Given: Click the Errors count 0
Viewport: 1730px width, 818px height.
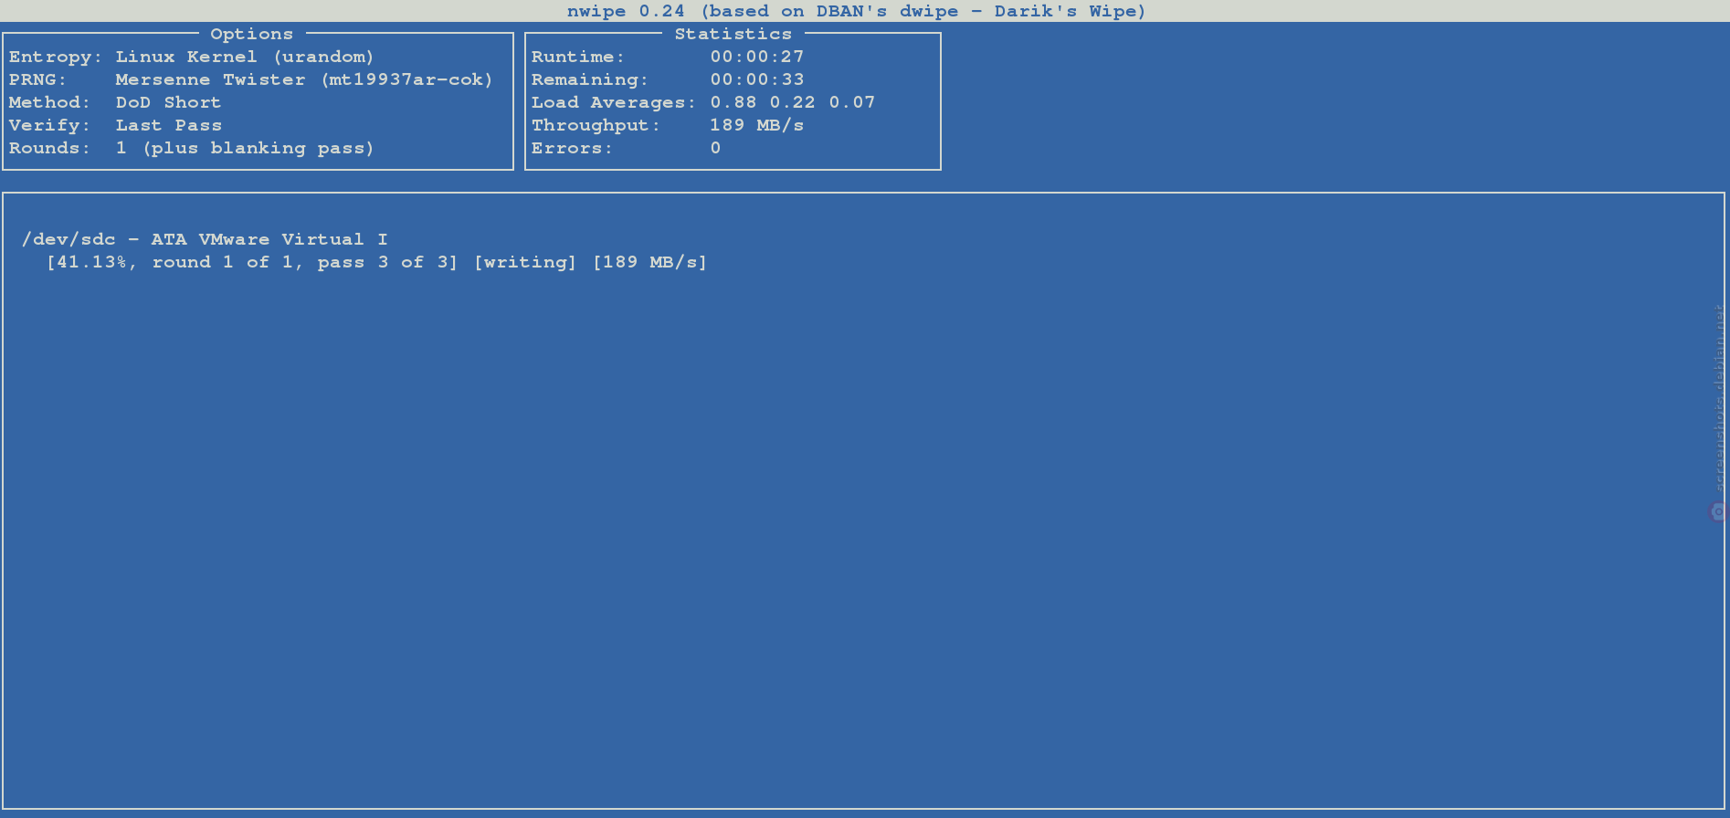Looking at the screenshot, I should [x=715, y=148].
